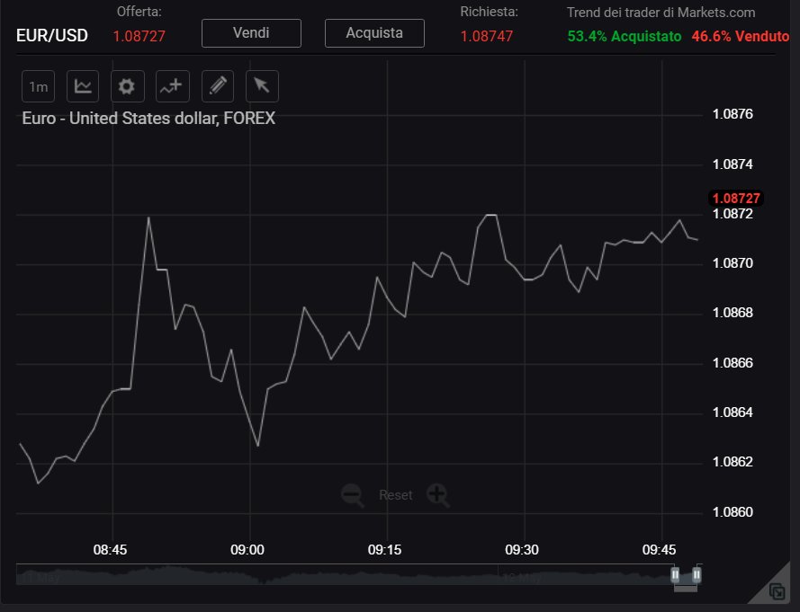800x612 pixels.
Task: Click the Offerta: label
Action: click(x=139, y=12)
